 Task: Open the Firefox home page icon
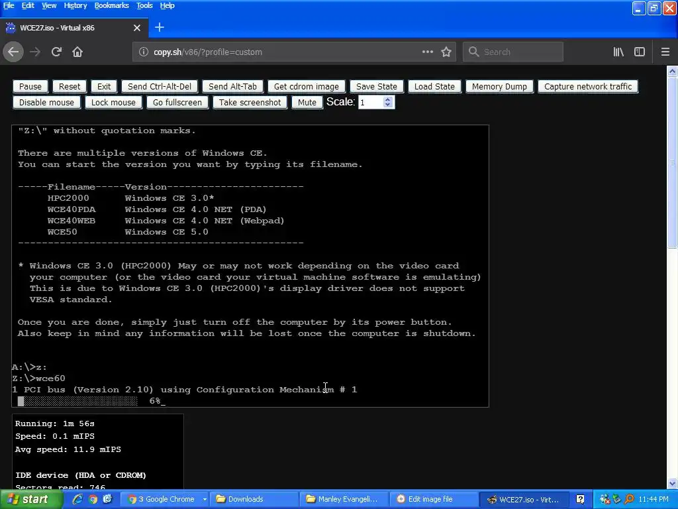(77, 52)
